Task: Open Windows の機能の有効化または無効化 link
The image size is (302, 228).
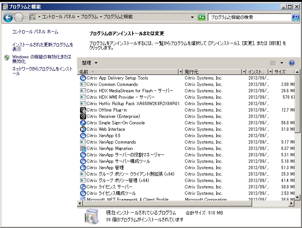Action: (x=41, y=58)
